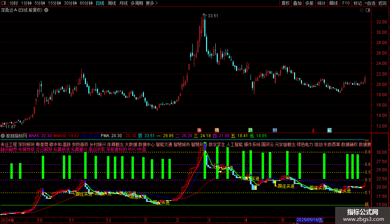Screen dimensions: 390x224
Task: Click the orange 榜 event marker
Action: (217, 130)
